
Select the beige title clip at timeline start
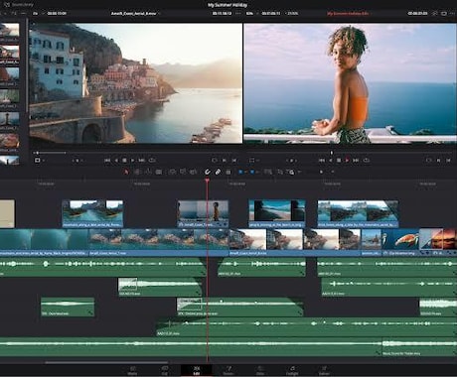click(x=7, y=213)
